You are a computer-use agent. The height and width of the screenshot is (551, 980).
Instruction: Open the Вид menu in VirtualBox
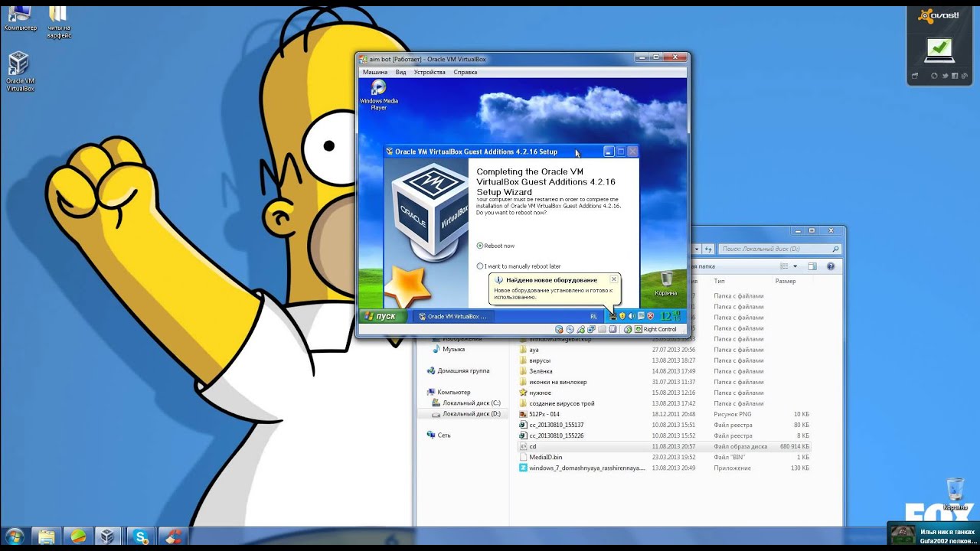401,72
